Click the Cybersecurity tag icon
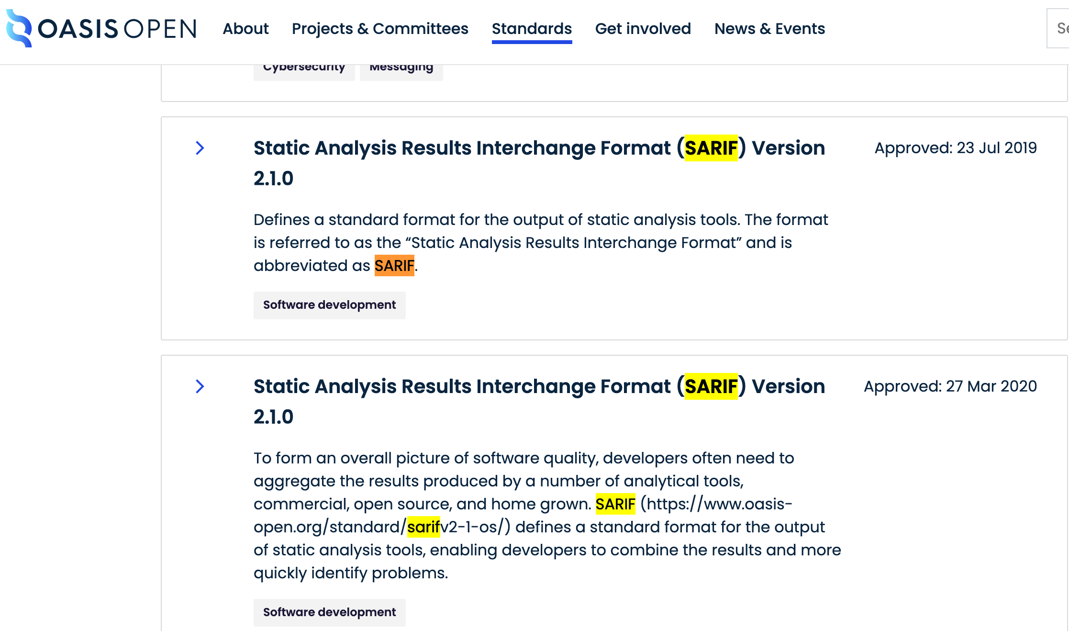1069x631 pixels. (303, 67)
